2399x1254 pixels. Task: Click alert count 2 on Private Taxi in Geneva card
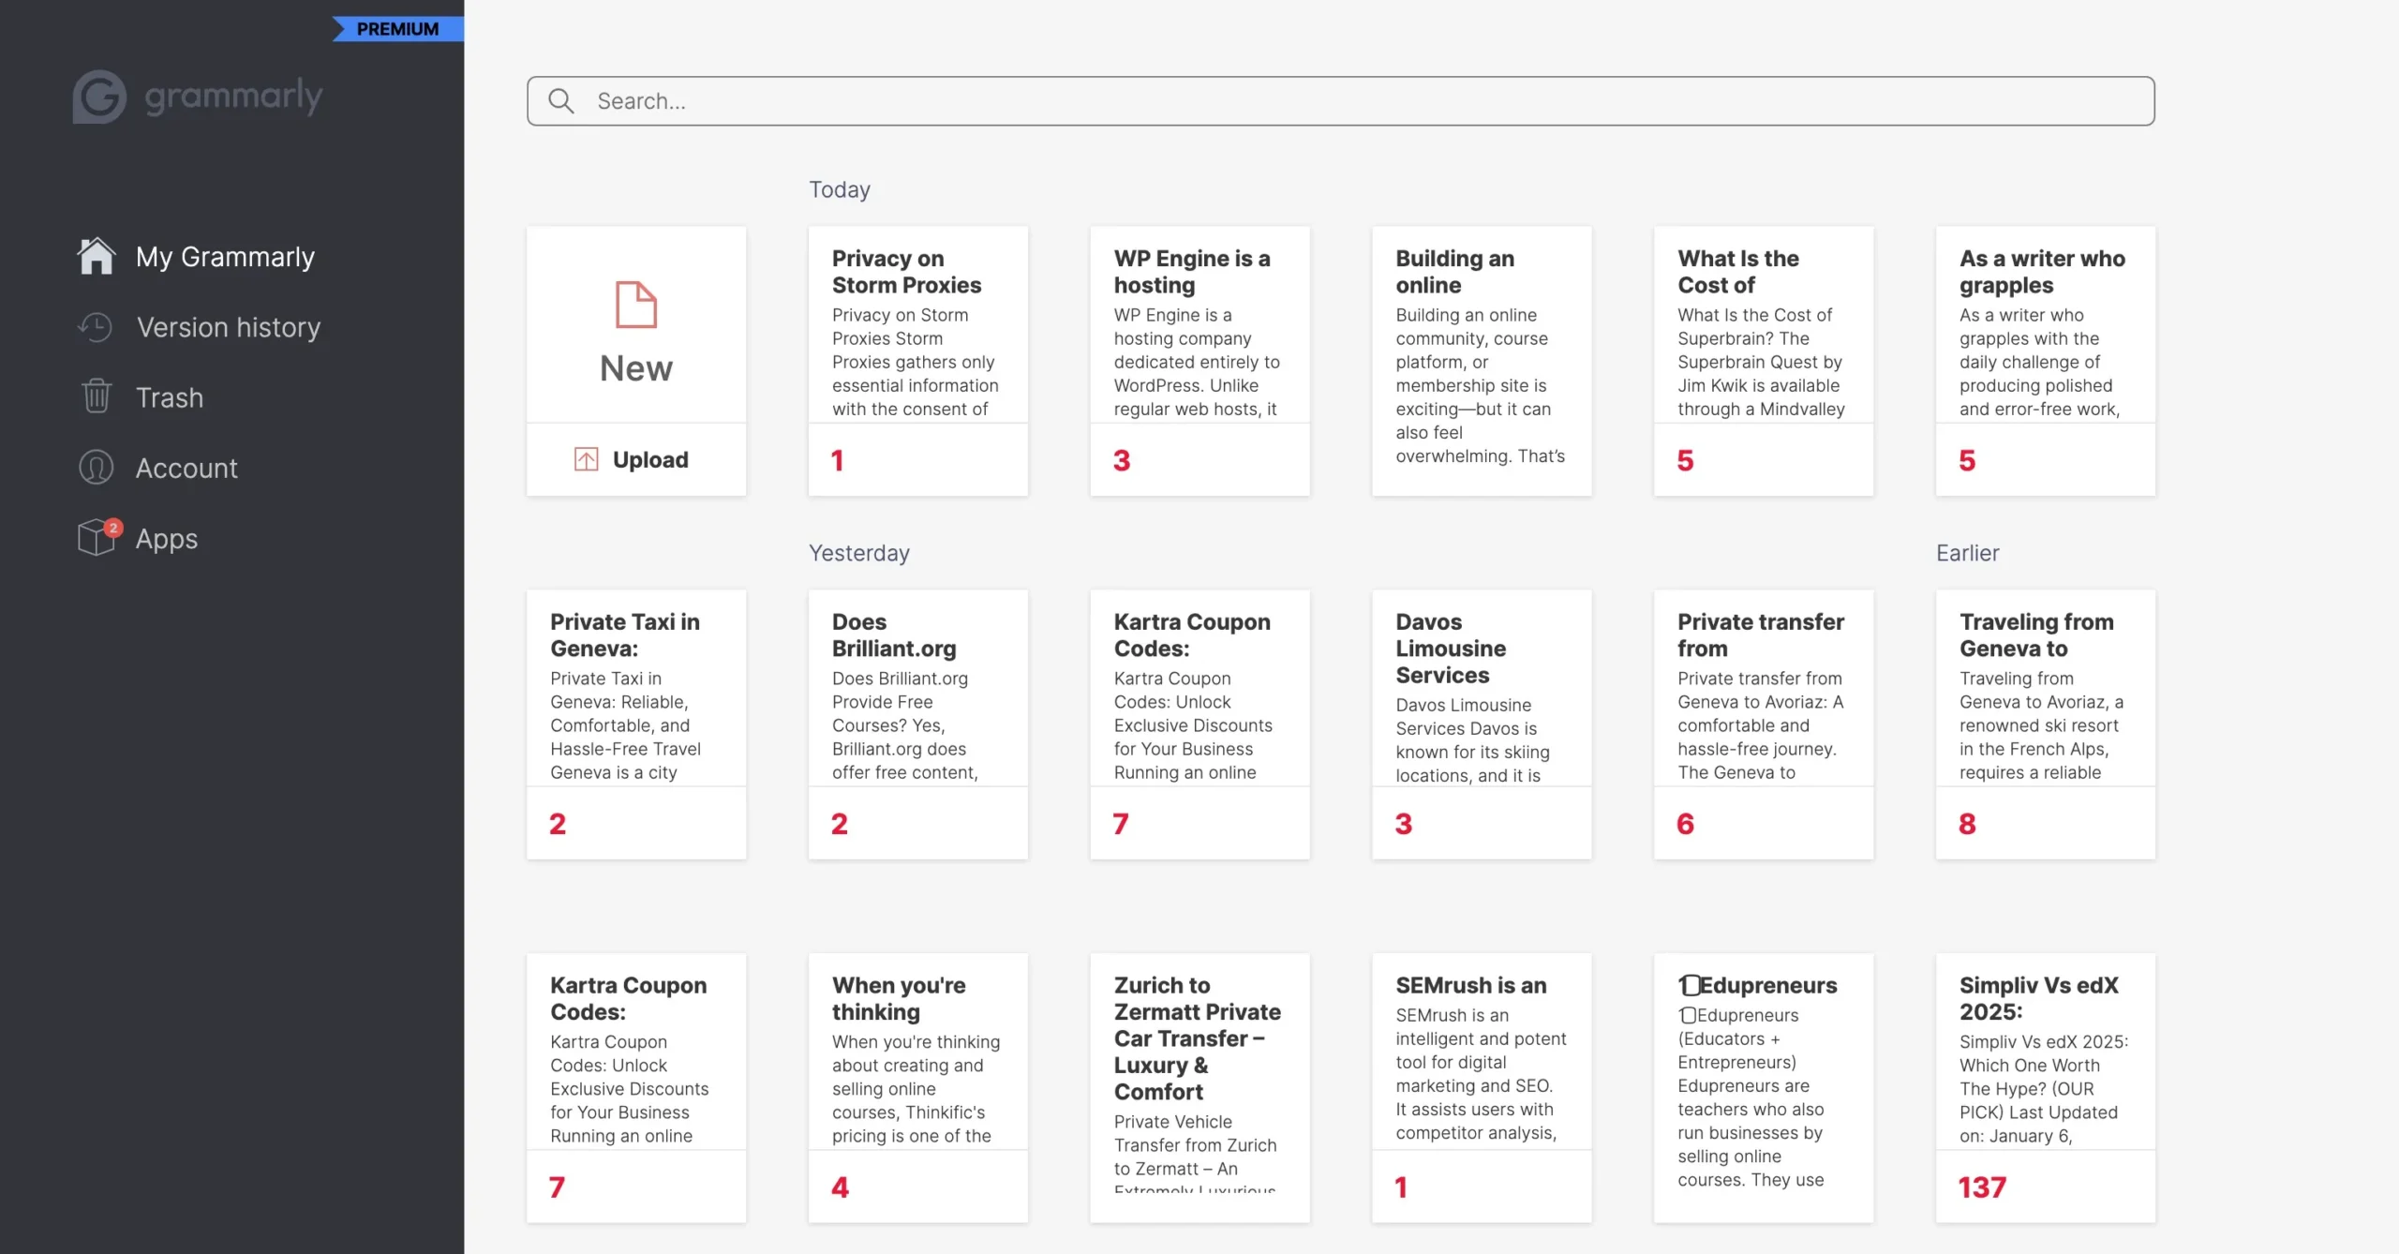click(558, 824)
